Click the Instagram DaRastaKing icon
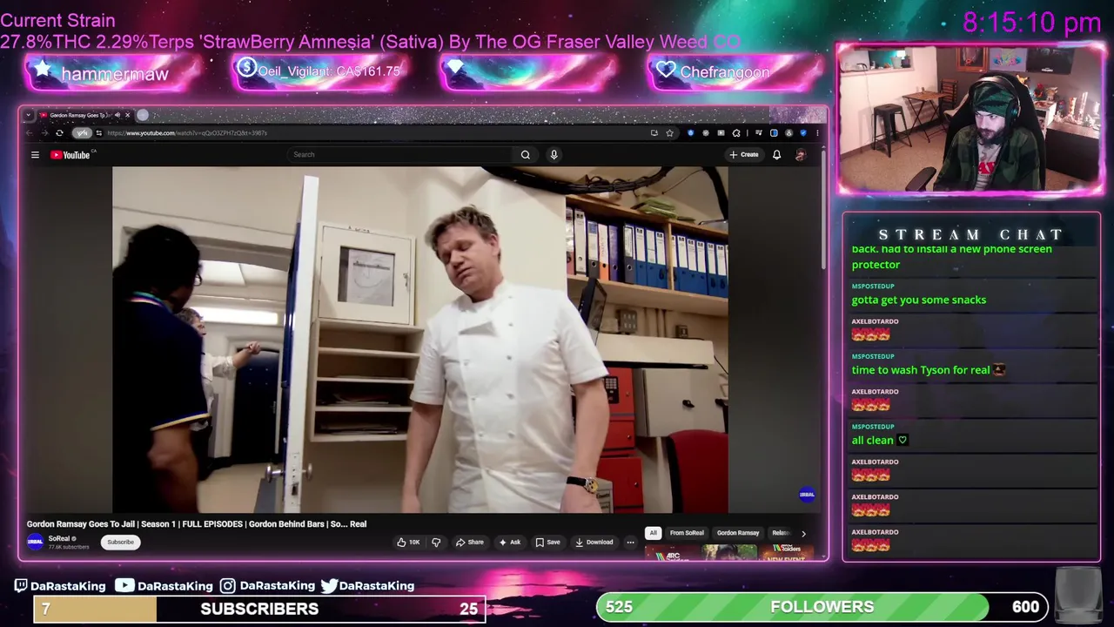 click(x=227, y=586)
